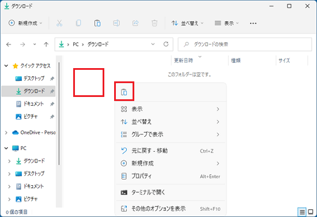Screen dimensions: 317x217
Task: Click the paste icon in context menu
Action: 124,92
